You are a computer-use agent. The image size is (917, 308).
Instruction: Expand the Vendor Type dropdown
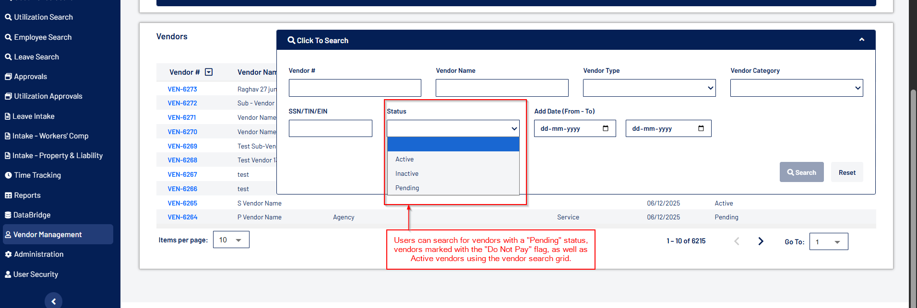[649, 88]
